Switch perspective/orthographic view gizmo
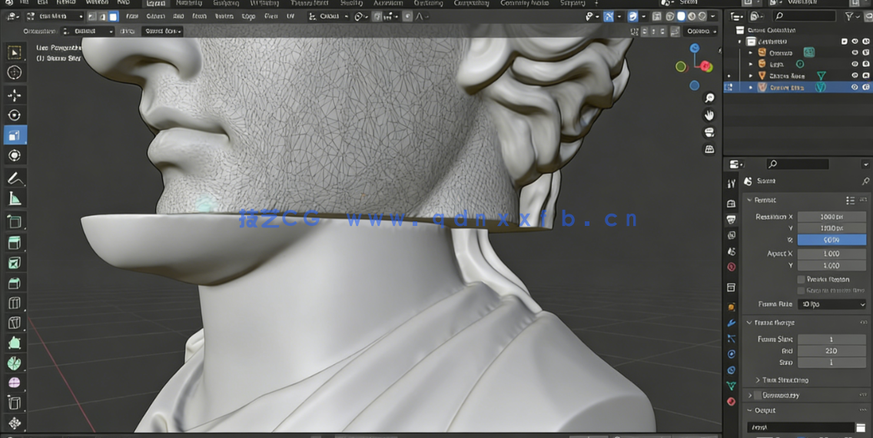 point(709,149)
